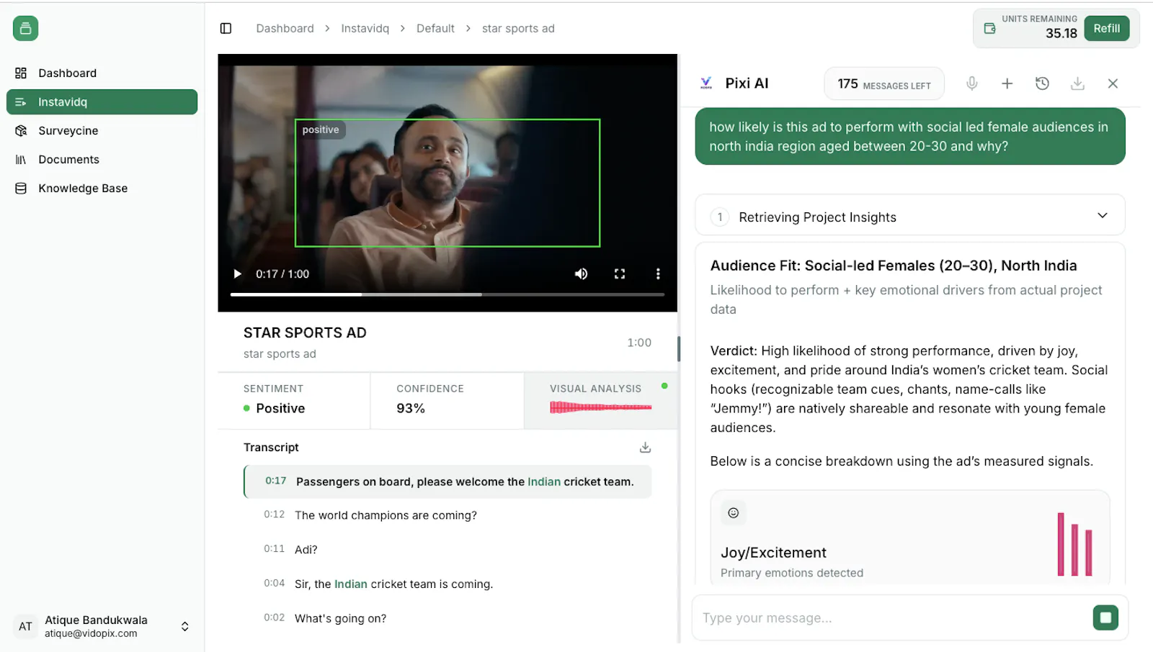Jump to 'What's going on?' transcript line
1153x652 pixels.
(448, 618)
